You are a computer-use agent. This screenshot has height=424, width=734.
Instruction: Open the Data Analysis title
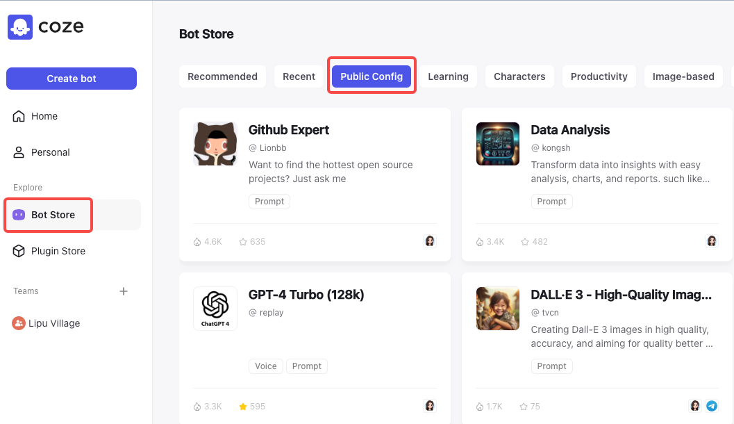pos(570,130)
